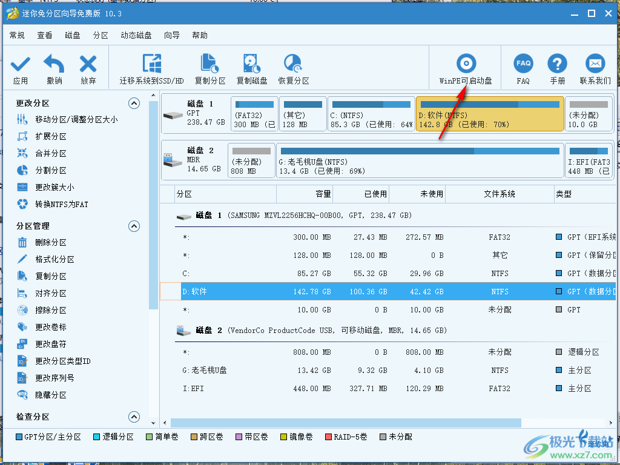Start the Partition Recovery tool

[x=292, y=67]
